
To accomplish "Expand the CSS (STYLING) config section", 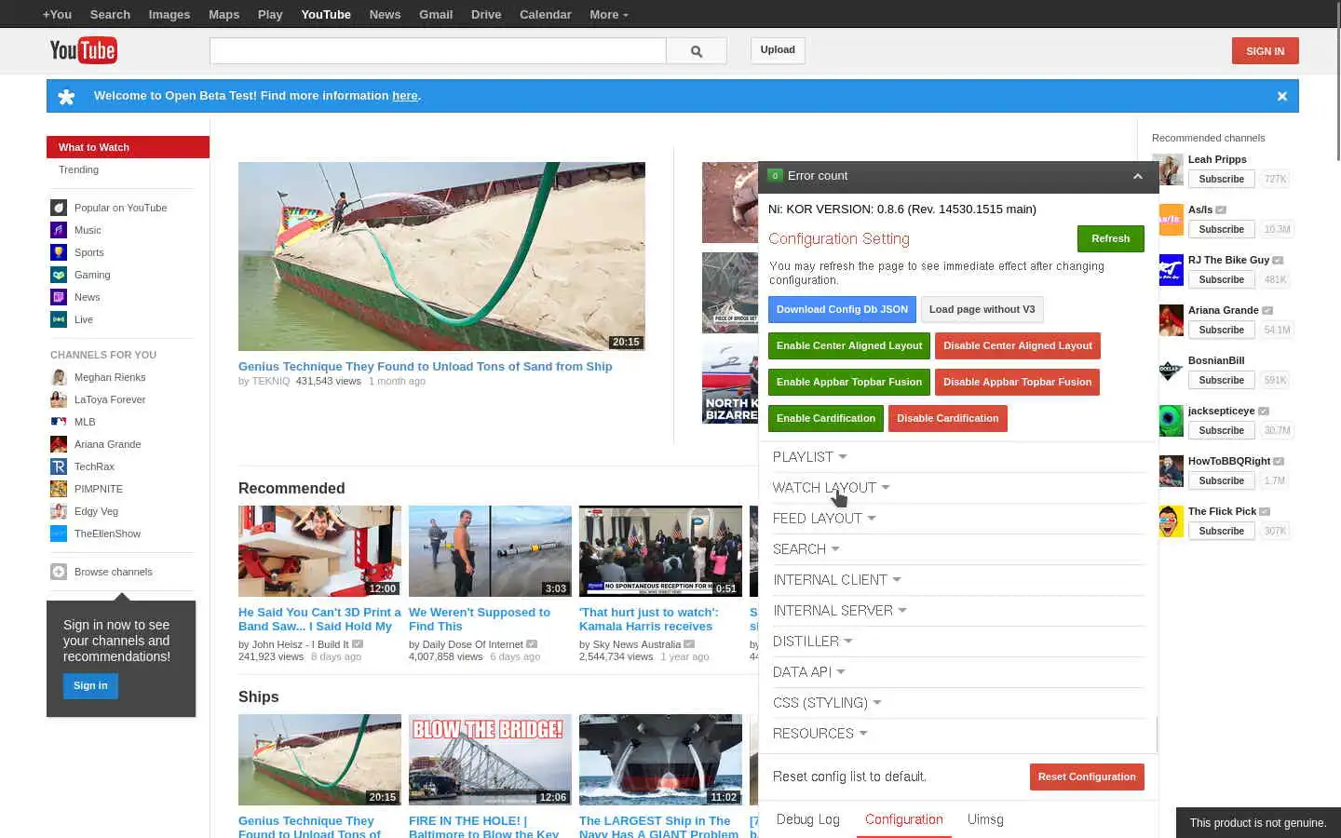I will 827,702.
